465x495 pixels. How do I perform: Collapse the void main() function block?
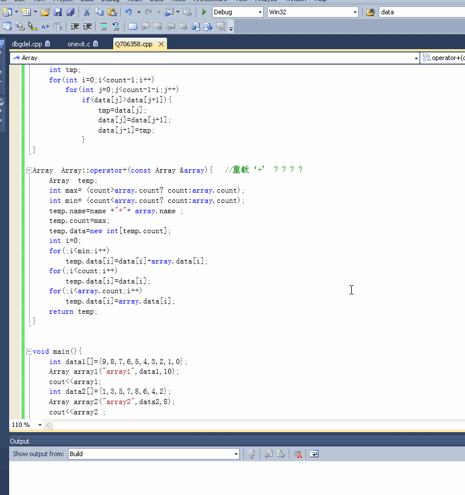point(29,352)
